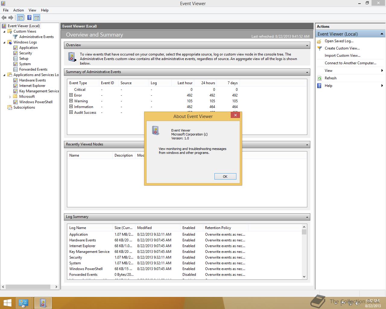Click green Refresh icon in Actions
This screenshot has height=309, width=386.
[320, 78]
